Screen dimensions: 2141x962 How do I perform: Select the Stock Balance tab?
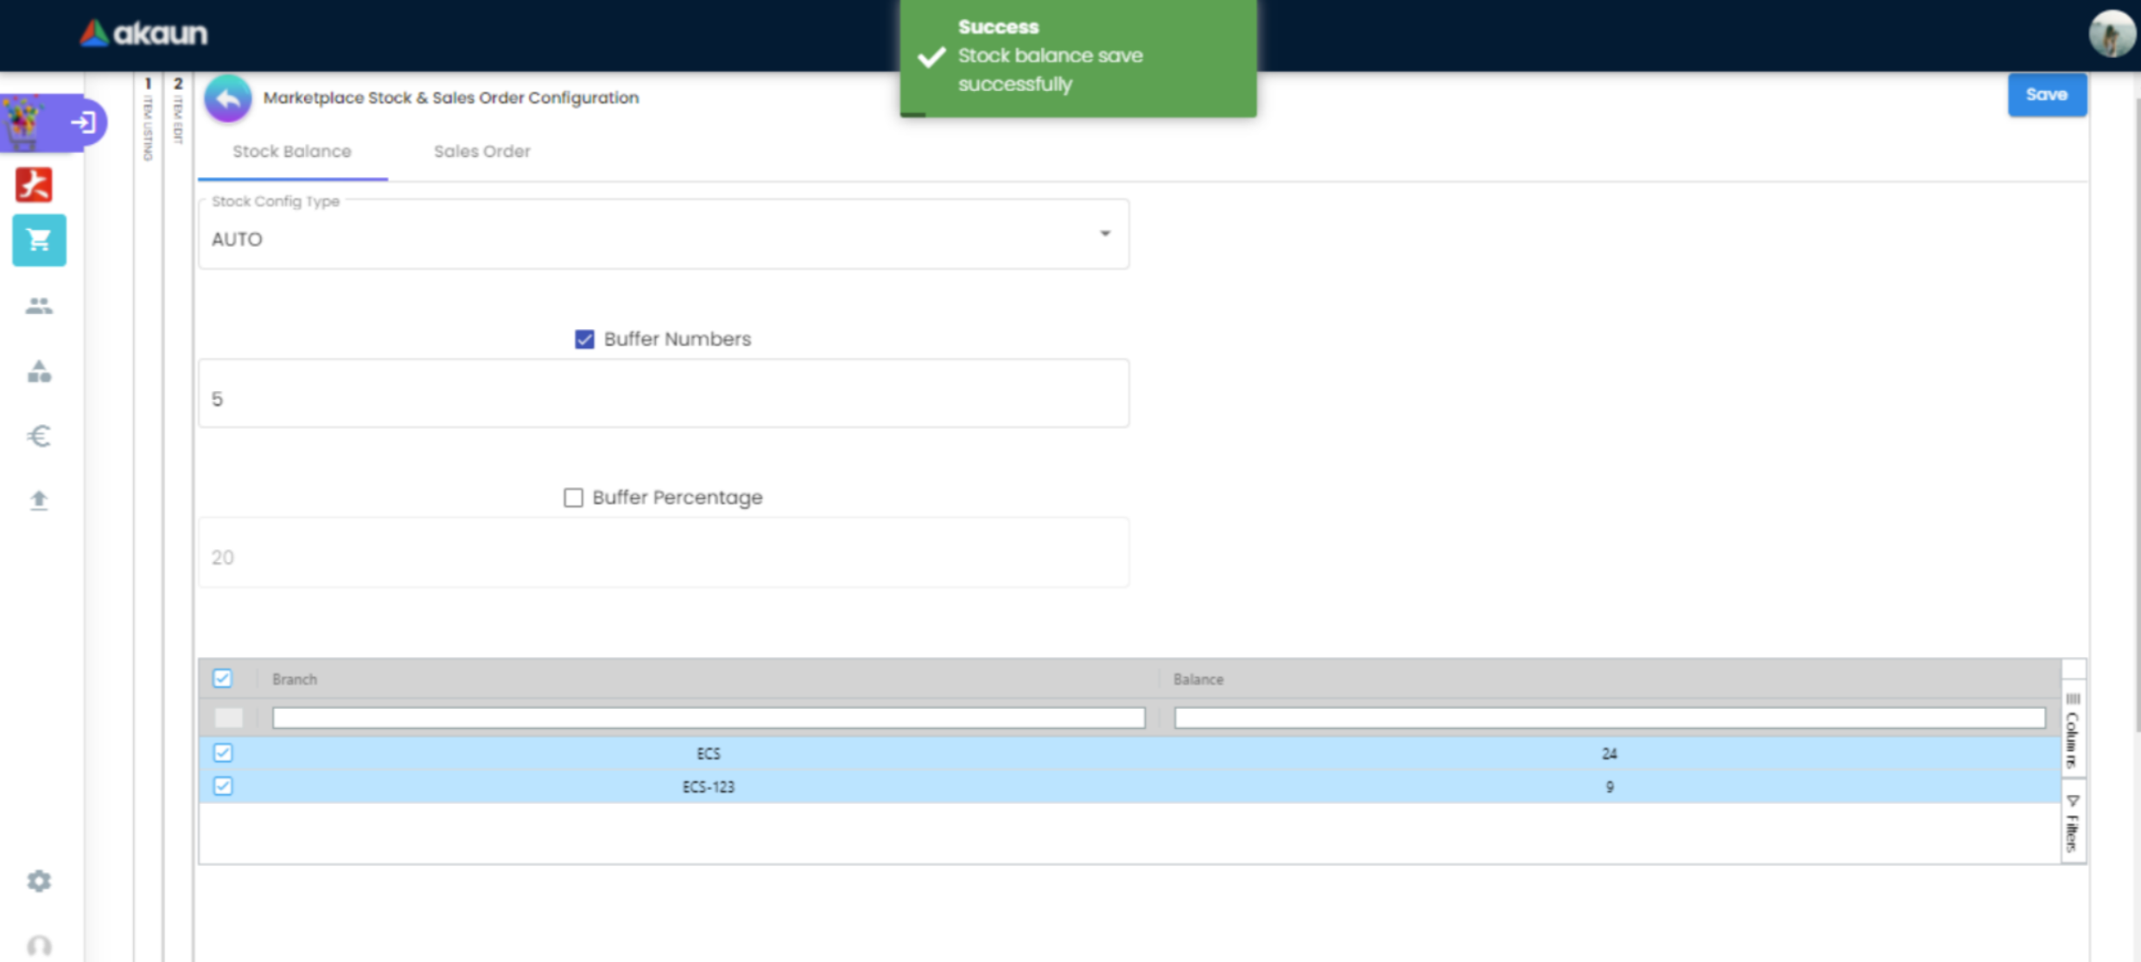[x=292, y=151]
